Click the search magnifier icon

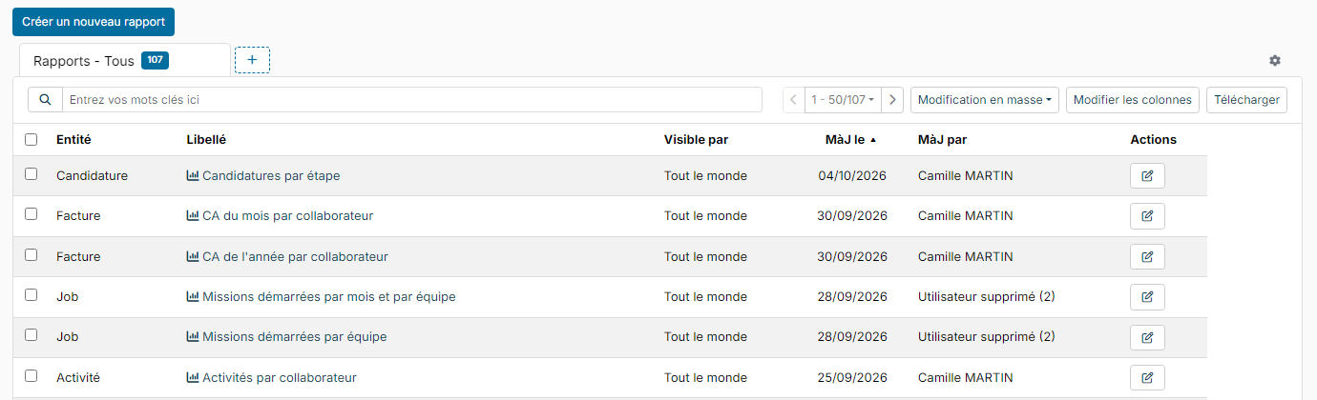pyautogui.click(x=45, y=100)
